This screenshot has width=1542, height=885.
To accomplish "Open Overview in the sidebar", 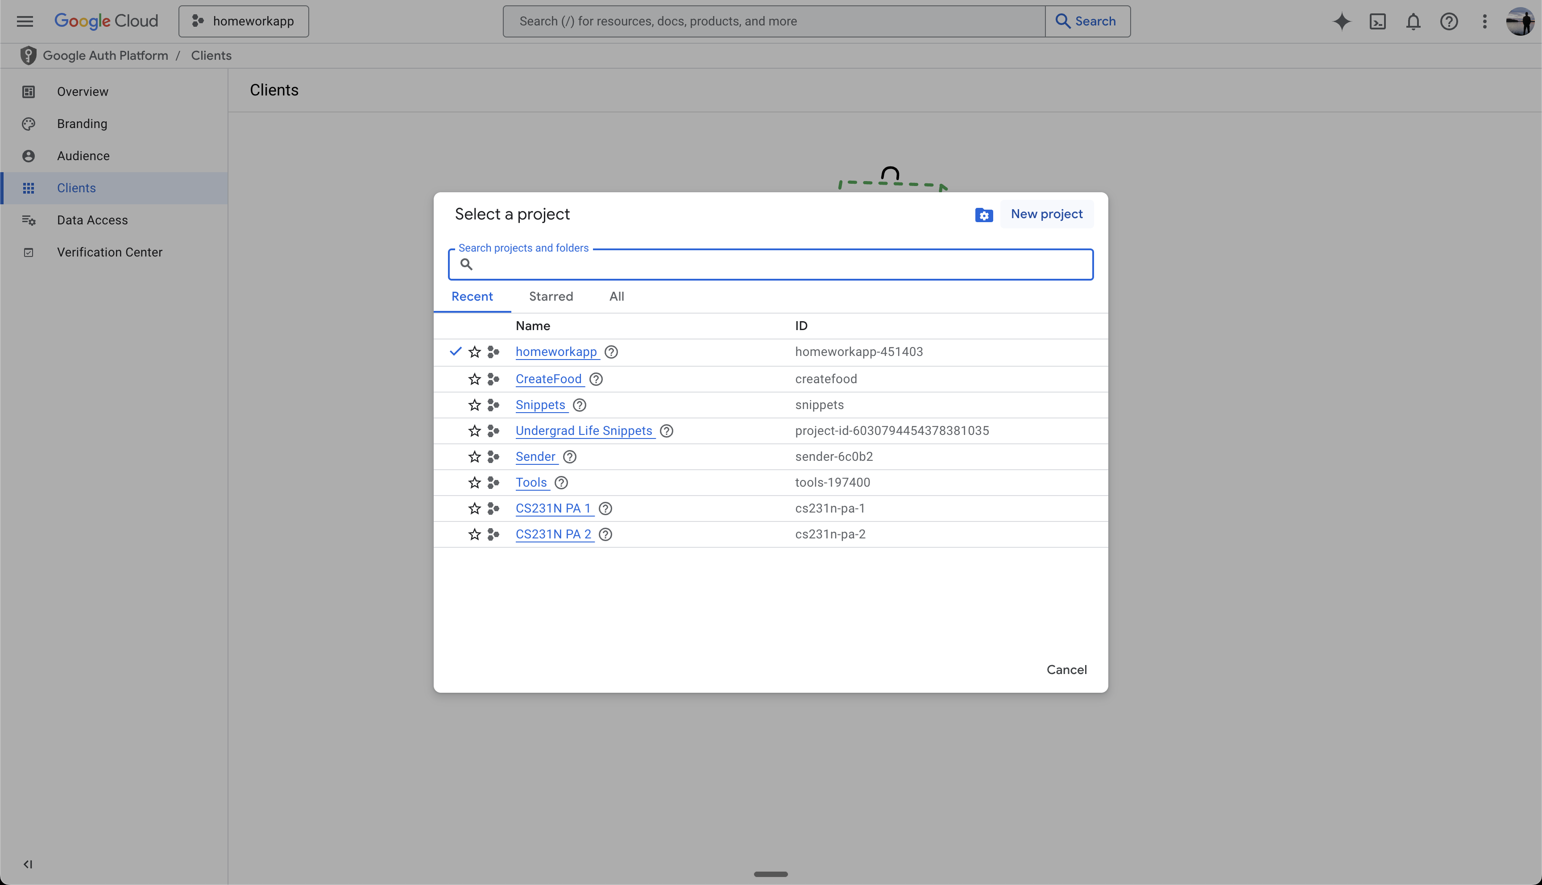I will point(114,92).
